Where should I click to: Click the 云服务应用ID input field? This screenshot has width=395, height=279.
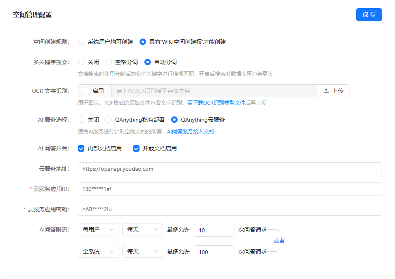coord(230,189)
